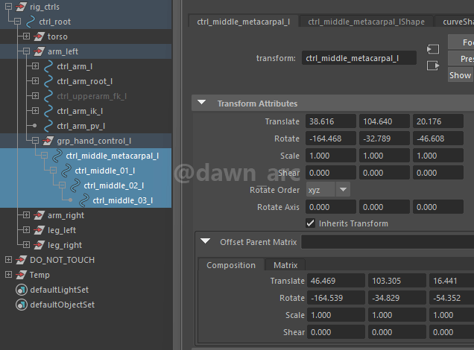Collapse the ctrl_root node
474x350 pixels.
[x=18, y=21]
